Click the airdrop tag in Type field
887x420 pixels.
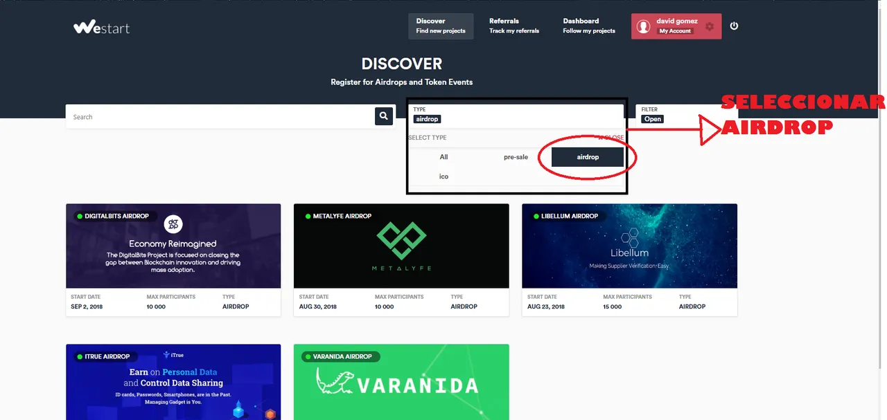tap(427, 119)
